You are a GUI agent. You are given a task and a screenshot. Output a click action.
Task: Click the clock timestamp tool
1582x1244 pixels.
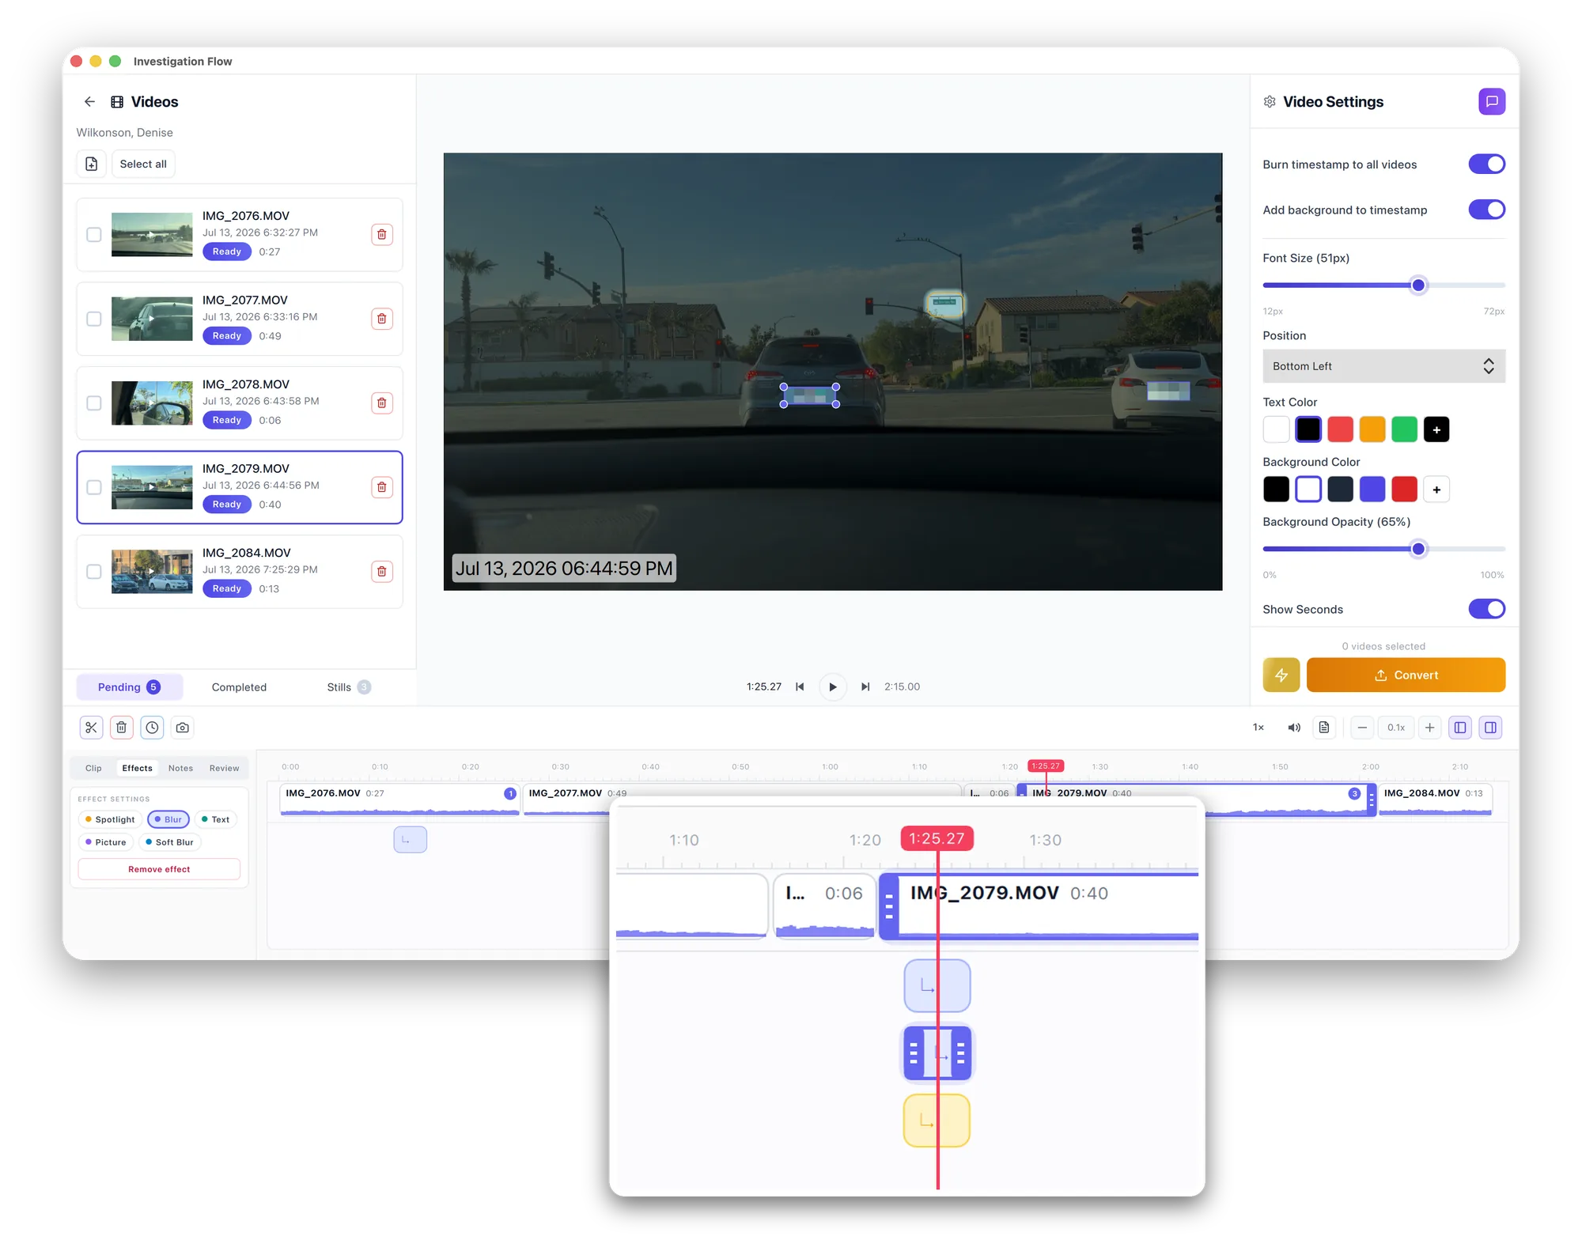pyautogui.click(x=152, y=728)
